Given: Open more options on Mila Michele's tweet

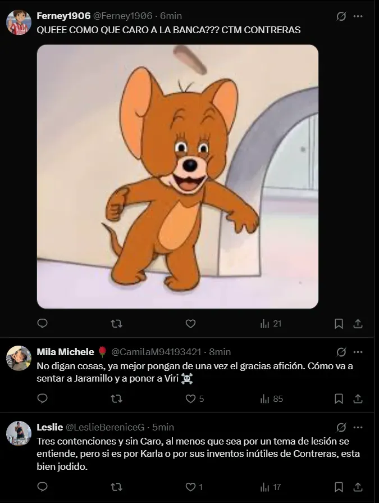Looking at the screenshot, I should (x=358, y=352).
